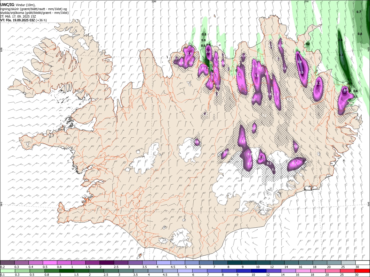Click the blue rain swatch between 8 and 9

(x=229, y=271)
